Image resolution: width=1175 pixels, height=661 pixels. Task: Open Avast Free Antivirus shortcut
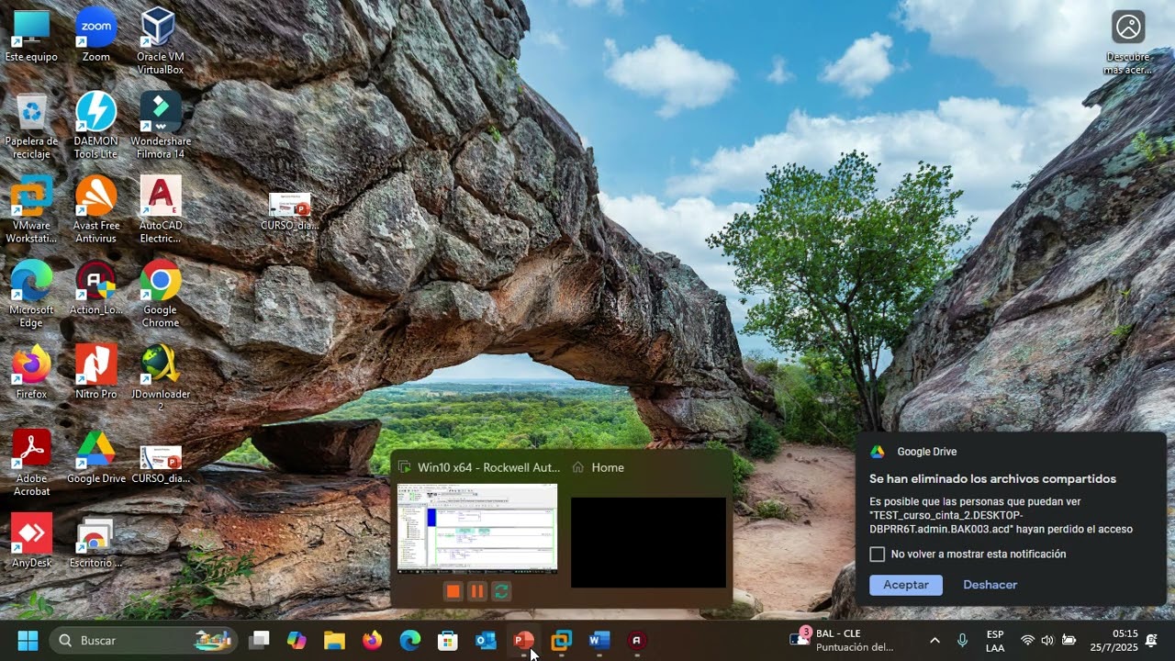(95, 209)
